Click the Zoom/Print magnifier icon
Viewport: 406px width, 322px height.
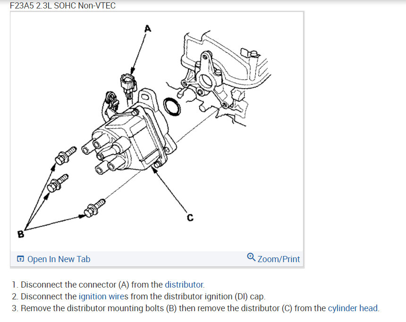tap(251, 257)
